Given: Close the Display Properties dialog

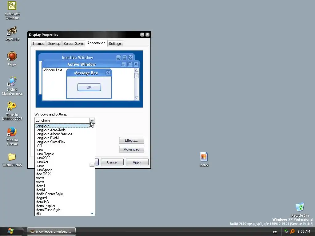Looking at the screenshot, I should pyautogui.click(x=147, y=34).
